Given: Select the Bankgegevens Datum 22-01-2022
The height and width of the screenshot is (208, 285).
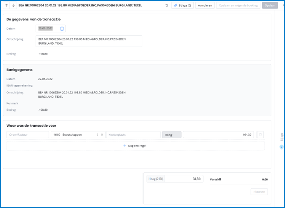Looking at the screenshot, I should [45, 79].
